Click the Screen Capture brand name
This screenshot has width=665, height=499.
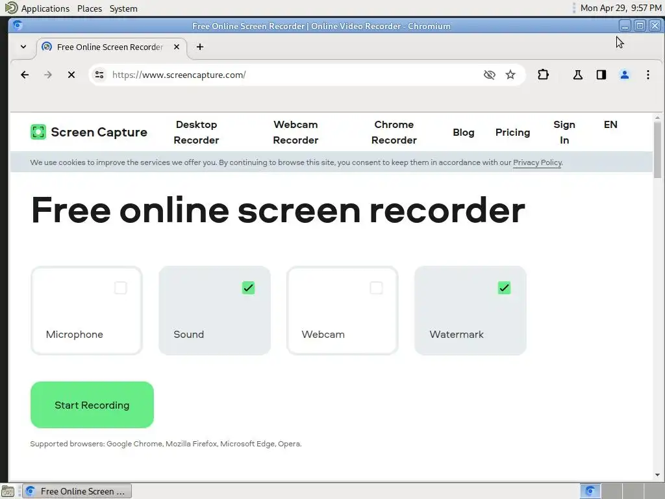coord(99,132)
